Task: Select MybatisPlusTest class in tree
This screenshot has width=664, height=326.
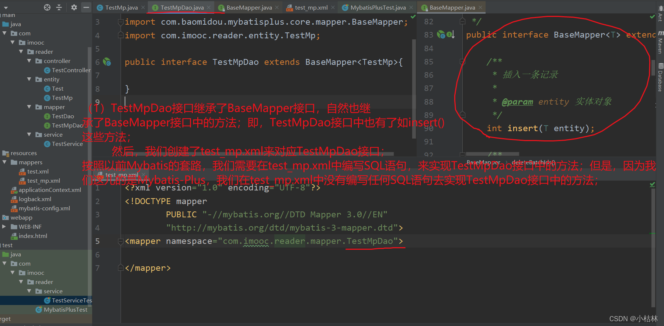Action: pos(62,310)
